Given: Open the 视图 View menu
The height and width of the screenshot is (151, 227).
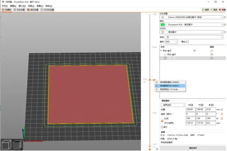Looking at the screenshot, I should click(x=31, y=6).
